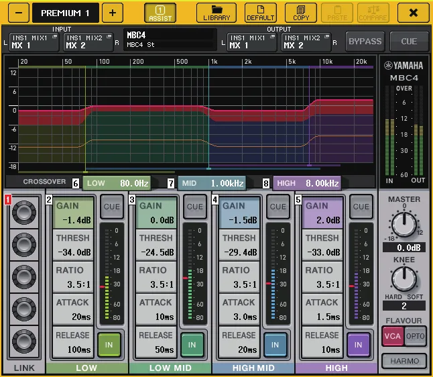The height and width of the screenshot is (377, 433).
Task: Select the LOW band GAIN -1.4dB field
Action: [73, 213]
